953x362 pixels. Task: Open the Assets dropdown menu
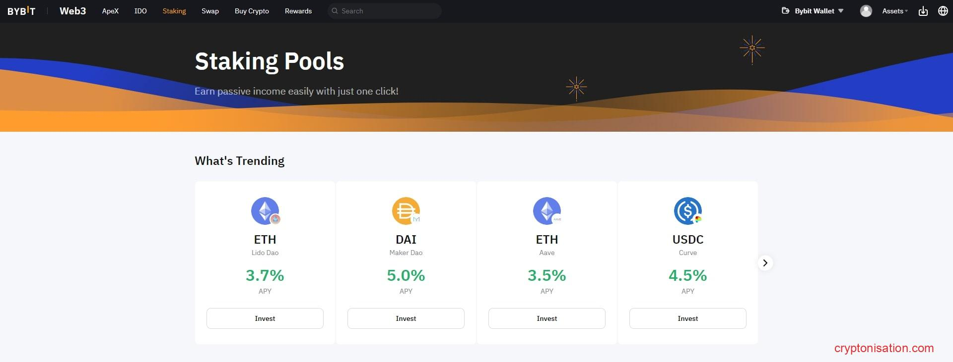(x=894, y=11)
